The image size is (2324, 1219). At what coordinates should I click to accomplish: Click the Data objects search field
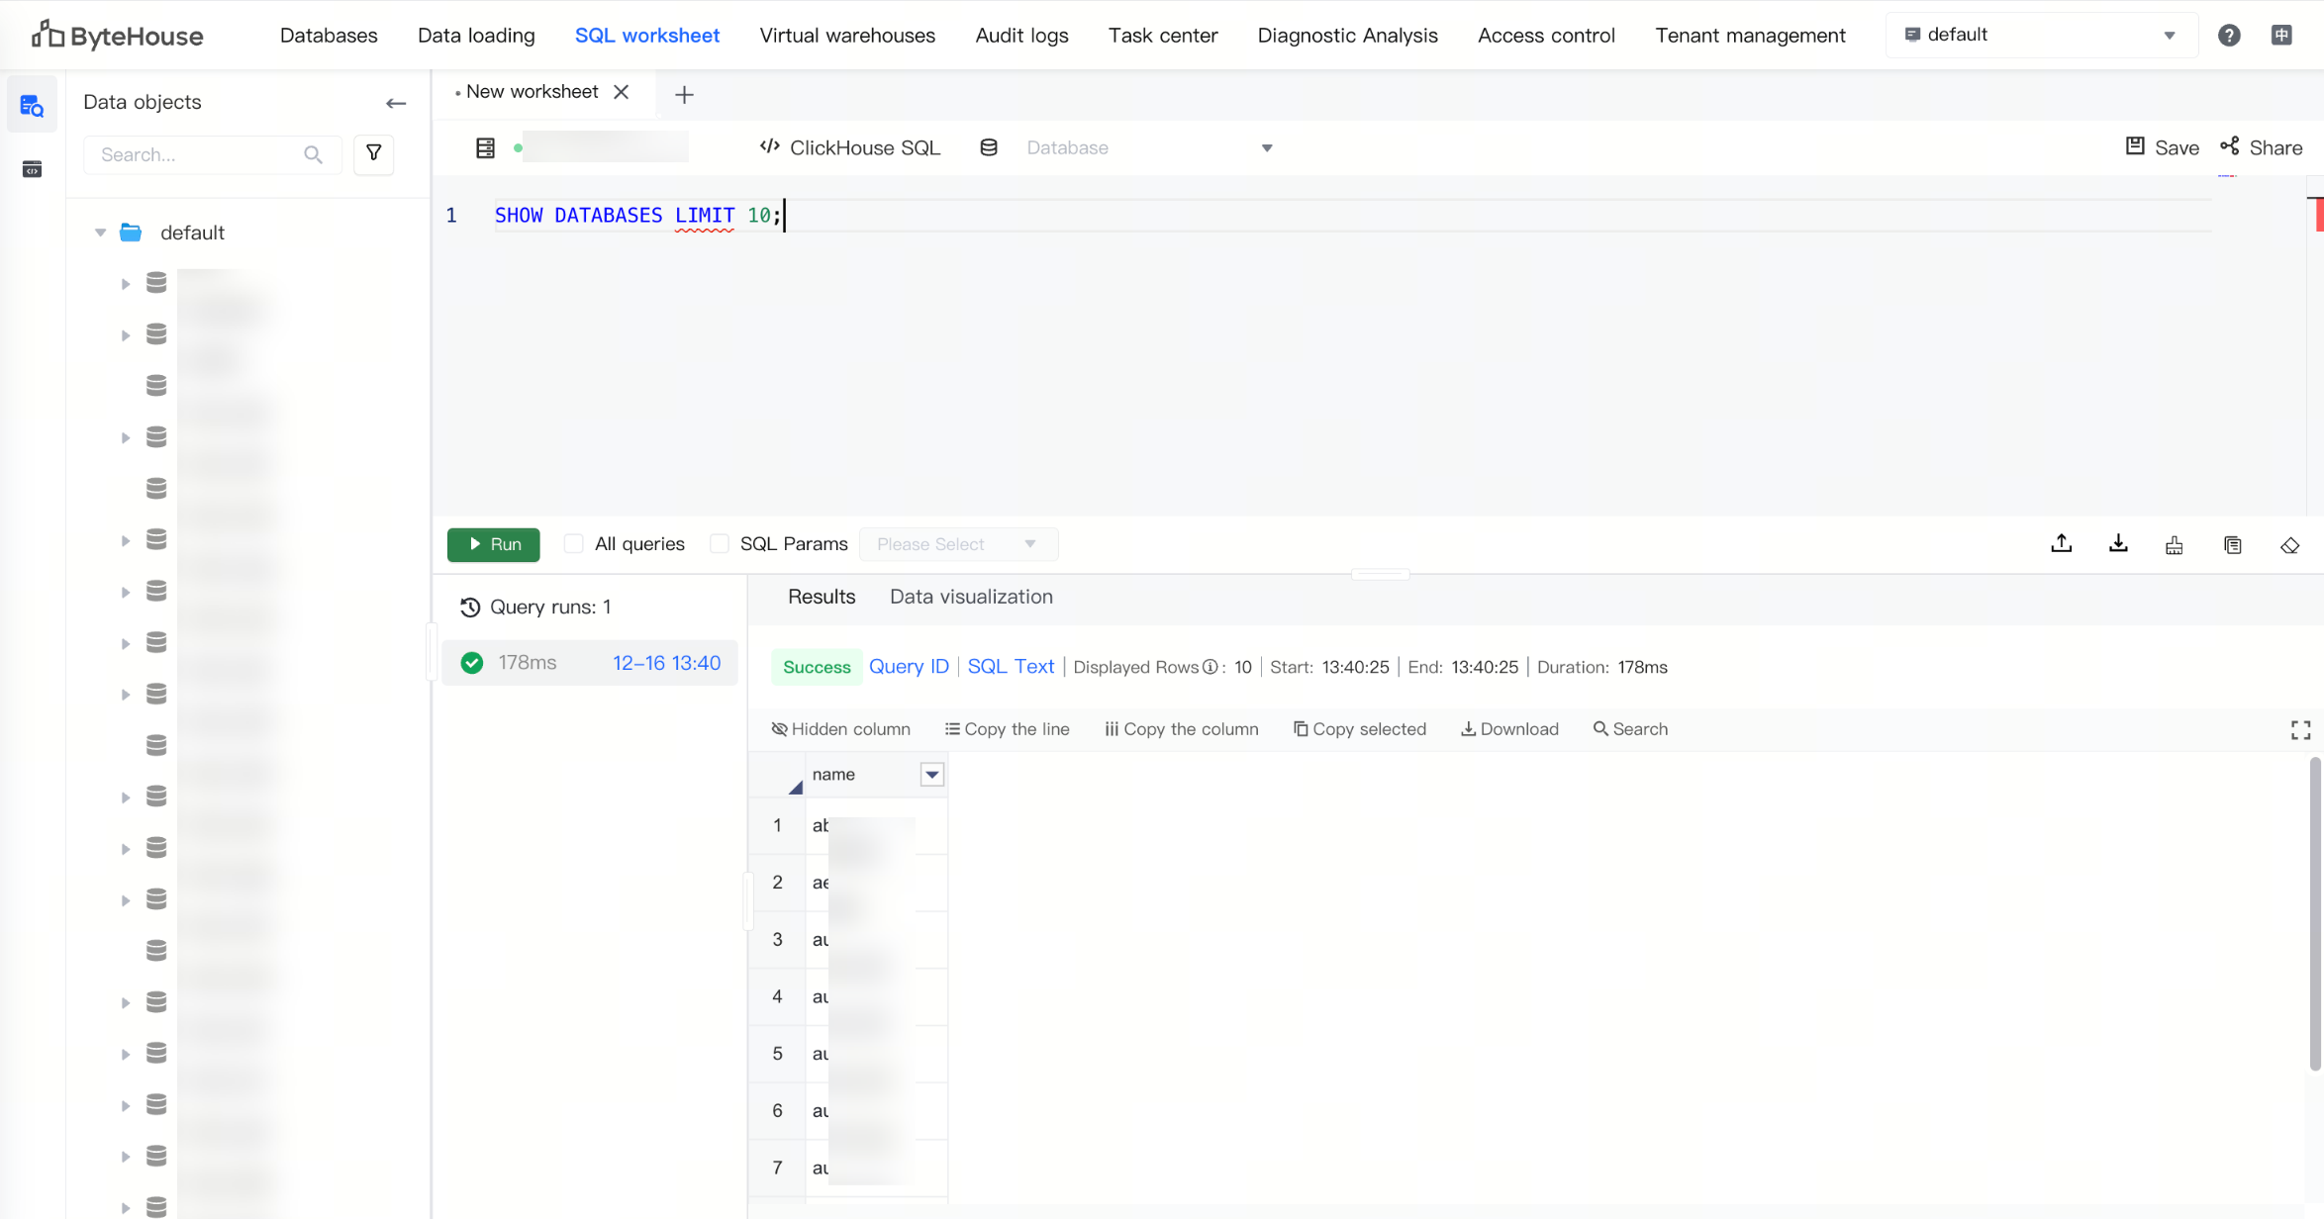point(198,155)
